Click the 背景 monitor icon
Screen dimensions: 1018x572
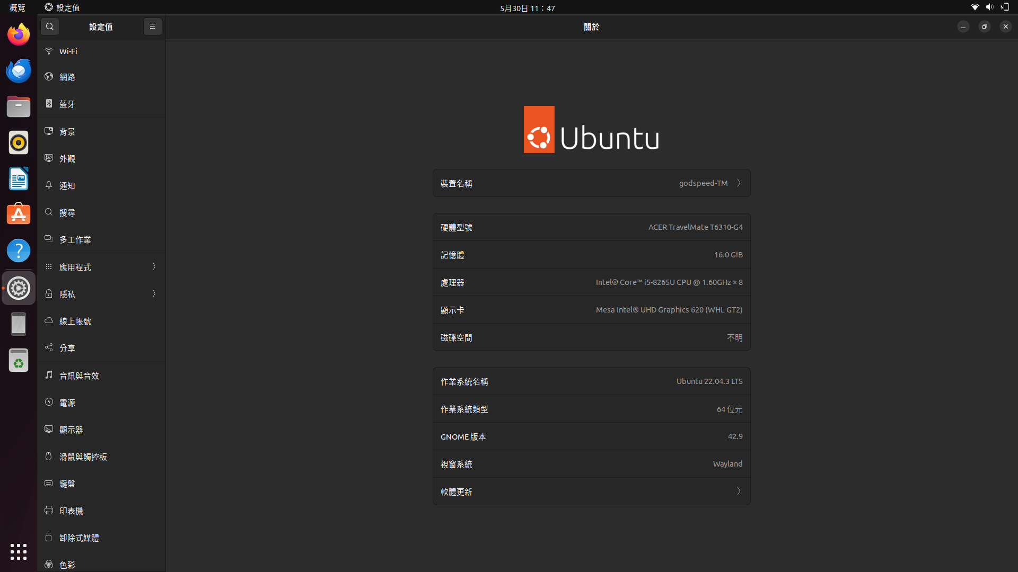49,131
